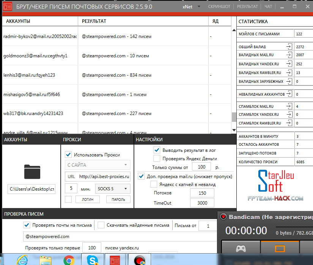Toggle Доп. проверка mail.ru checkbox
The height and width of the screenshot is (265, 313).
142,176
